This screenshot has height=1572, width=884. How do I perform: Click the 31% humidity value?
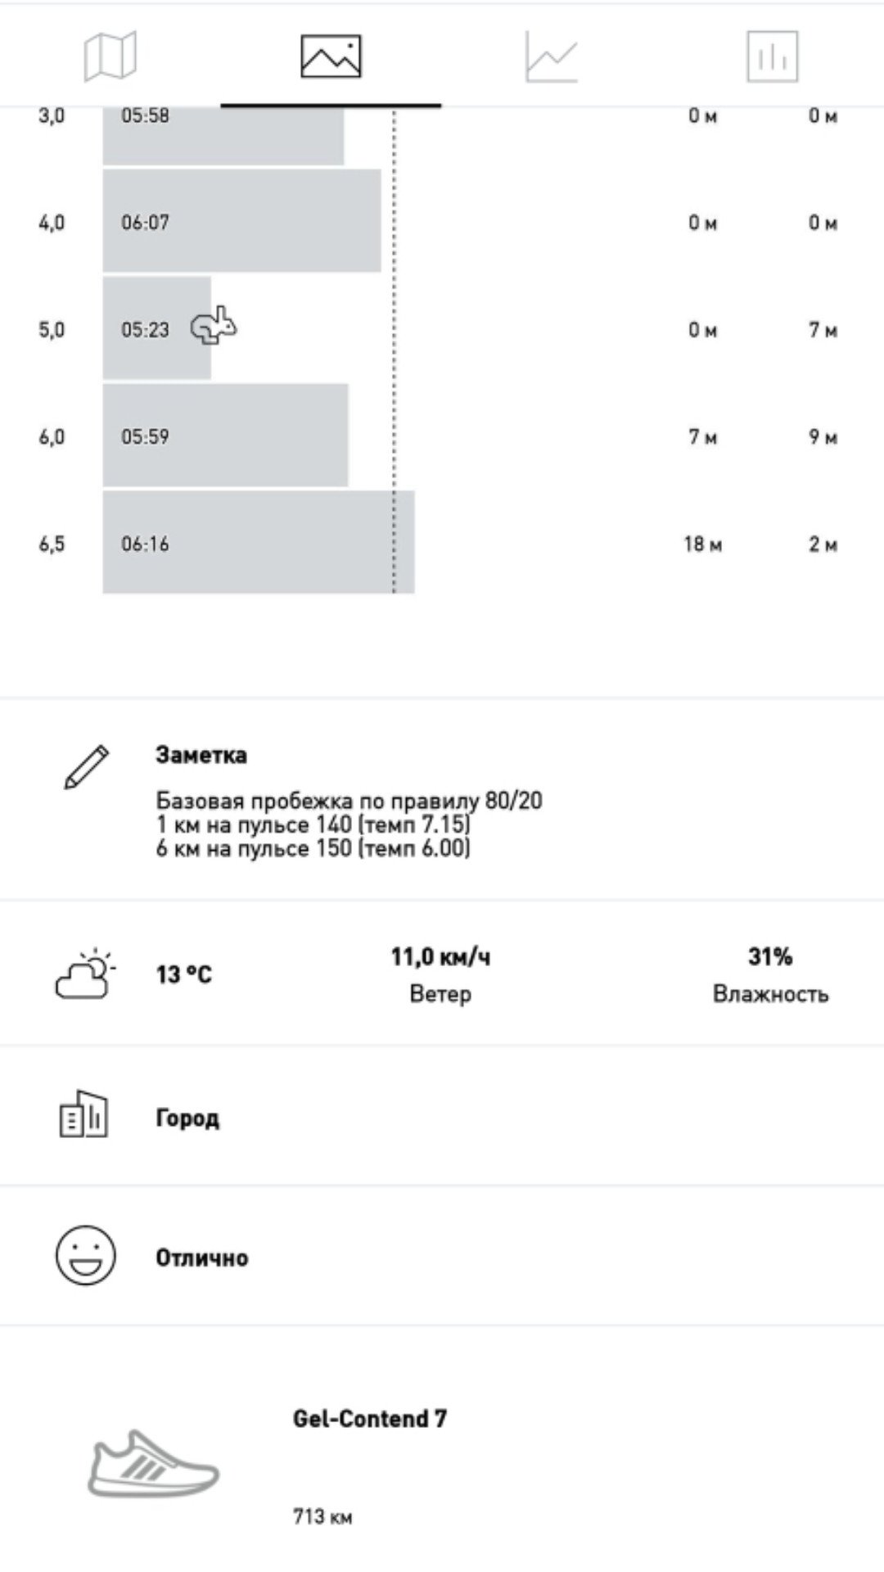770,955
